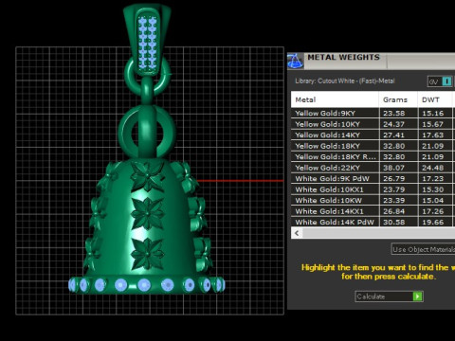Click the 26.84 grams value for 14KX1
Screen dimensions: 455x341
pyautogui.click(x=393, y=211)
